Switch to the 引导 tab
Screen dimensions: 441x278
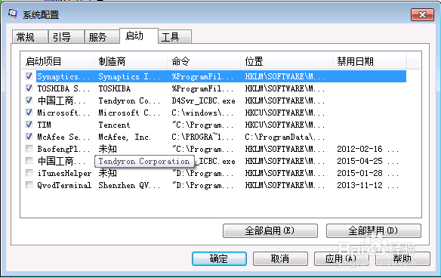click(x=66, y=37)
